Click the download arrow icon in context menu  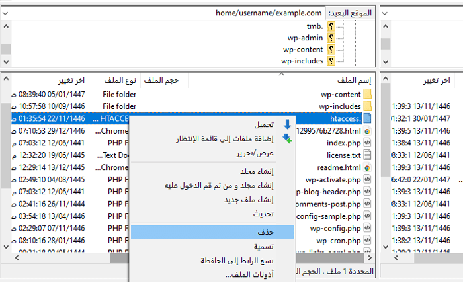(x=287, y=124)
